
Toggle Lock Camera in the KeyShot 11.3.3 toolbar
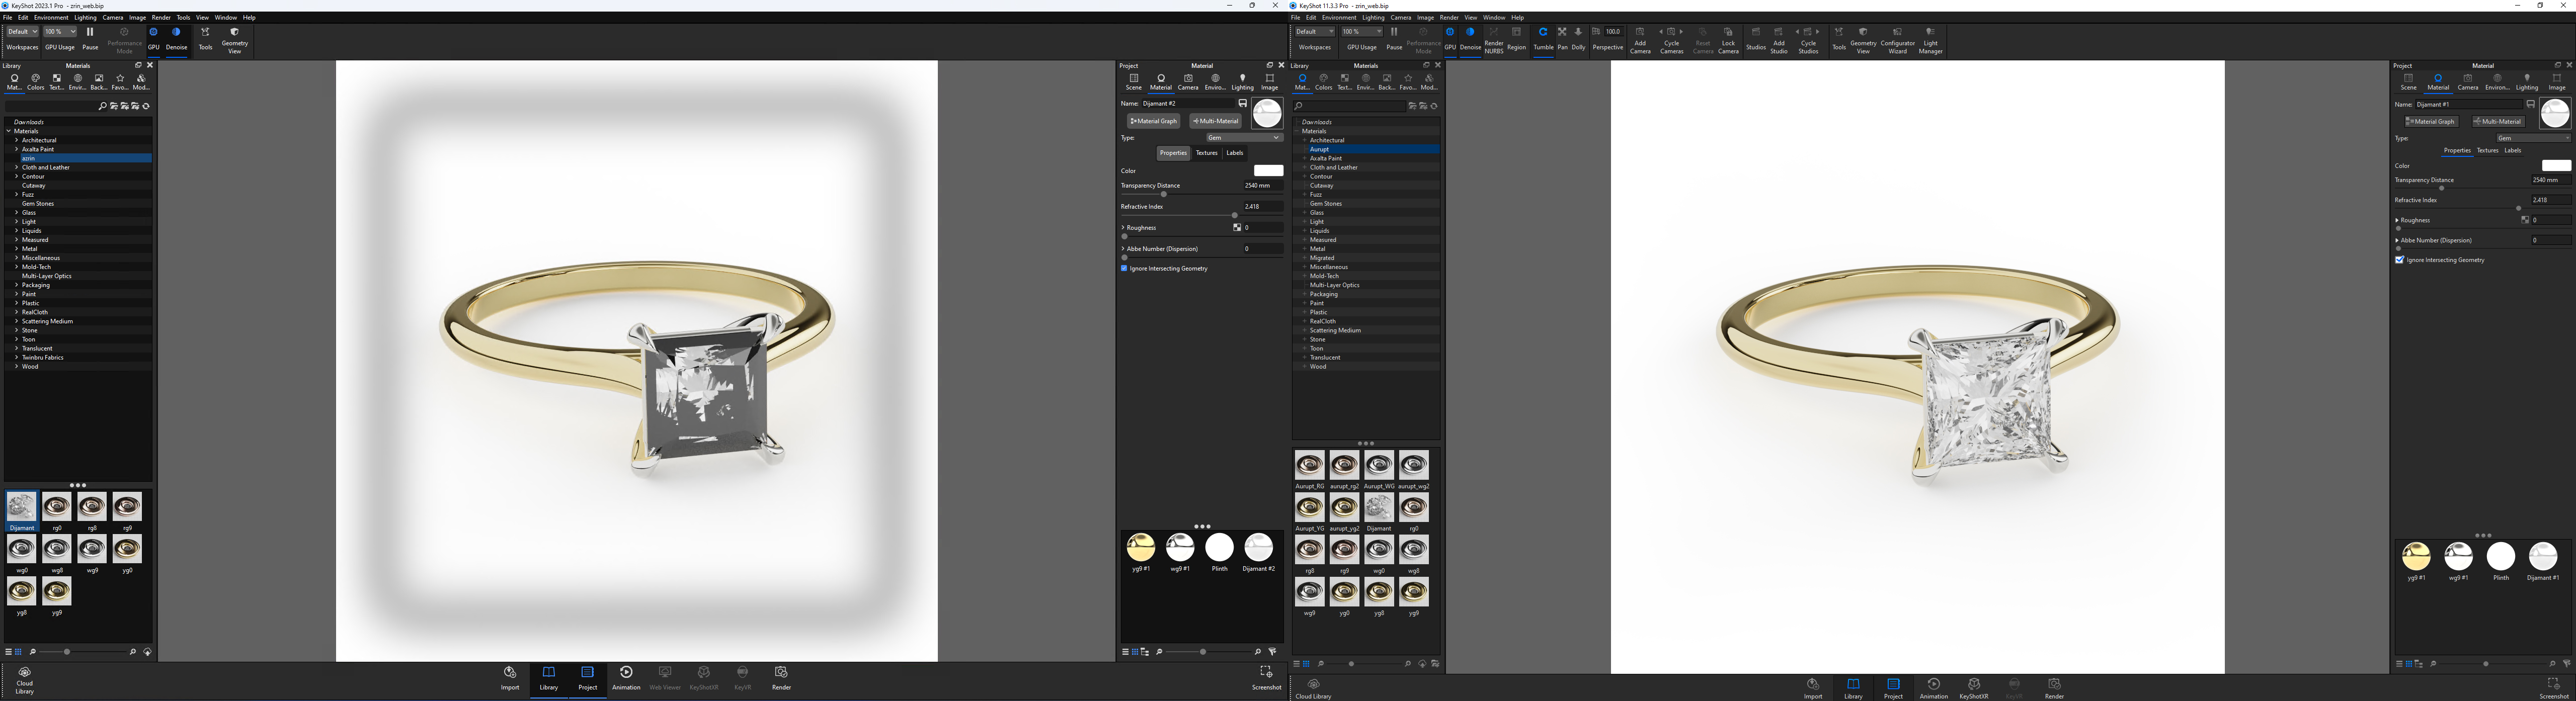1728,39
